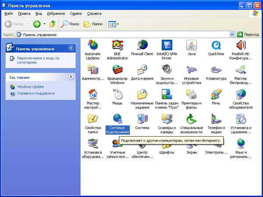
Task: Open Сканеры и камеры icon
Action: [x=167, y=119]
